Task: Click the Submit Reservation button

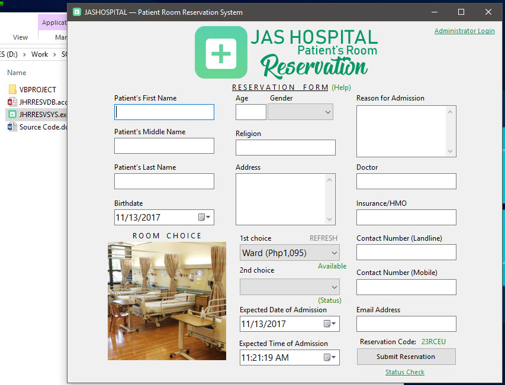Action: coord(406,357)
